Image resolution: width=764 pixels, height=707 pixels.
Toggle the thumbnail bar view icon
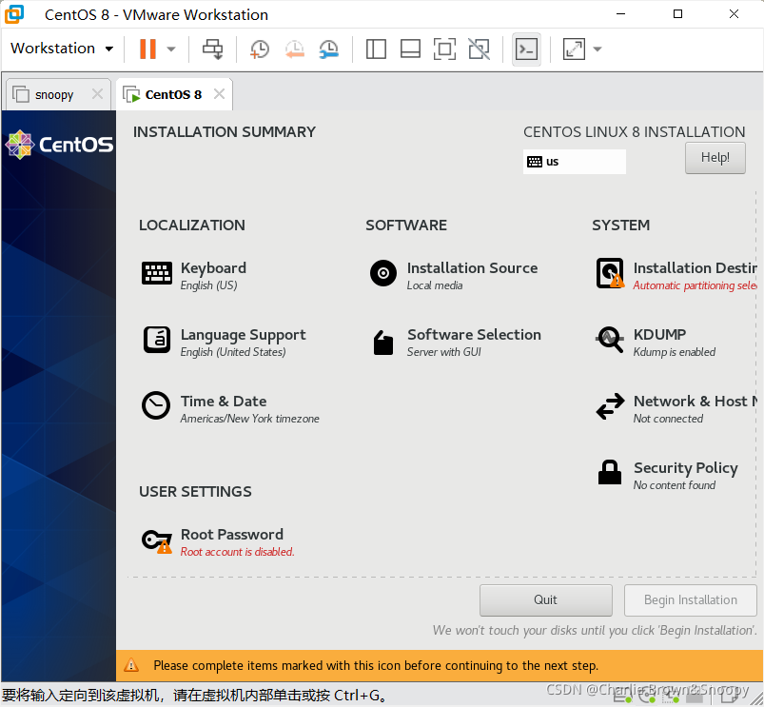(410, 49)
